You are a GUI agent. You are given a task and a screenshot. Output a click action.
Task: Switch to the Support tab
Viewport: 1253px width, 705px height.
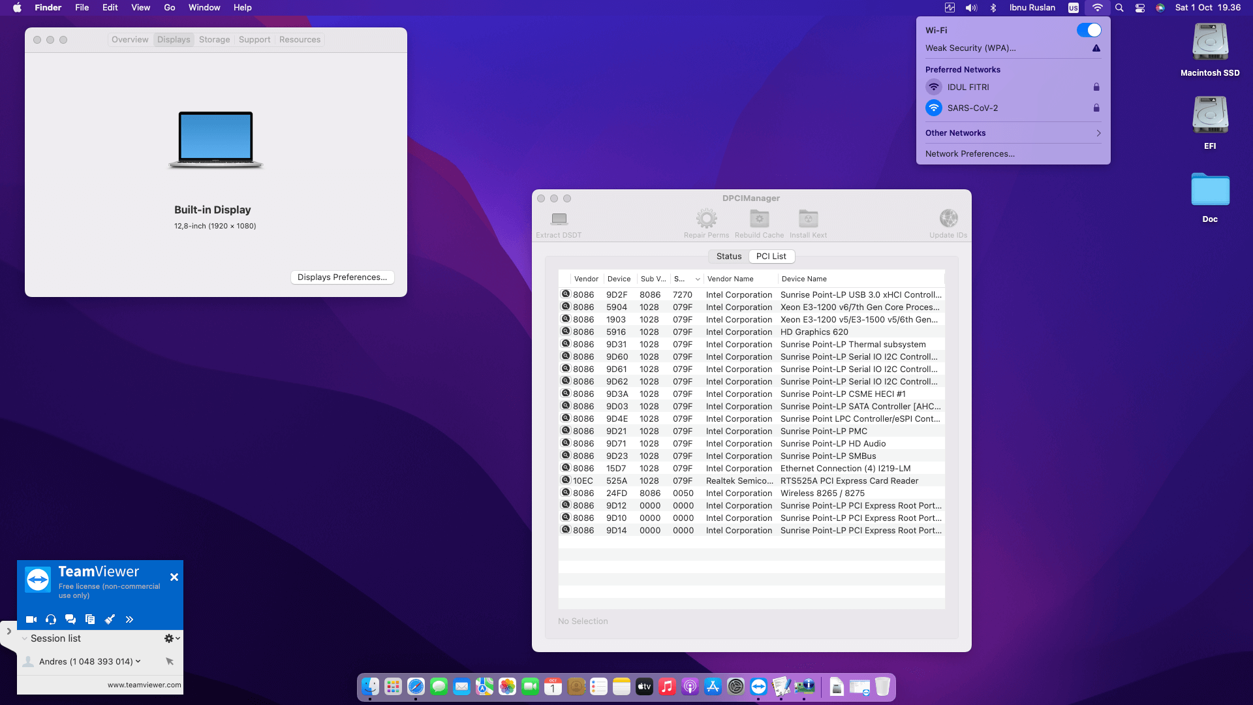[x=255, y=40]
